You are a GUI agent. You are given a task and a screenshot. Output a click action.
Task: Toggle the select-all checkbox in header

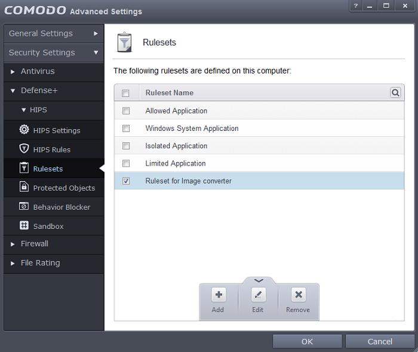(x=125, y=93)
